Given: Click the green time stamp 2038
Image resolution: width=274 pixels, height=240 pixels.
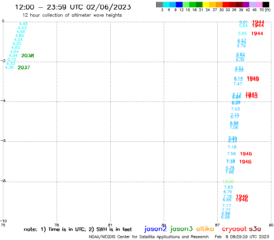Looking at the screenshot, I should (27, 56).
